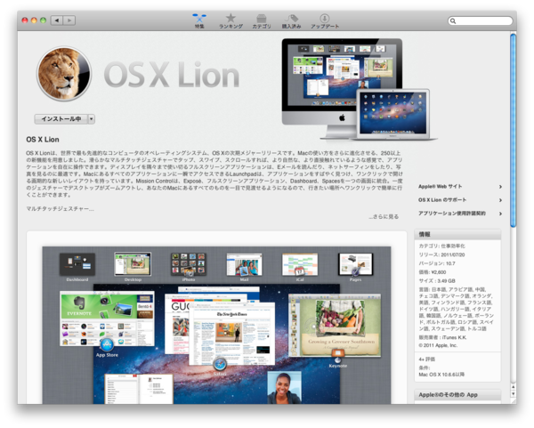Click the バージョン: 10.7 line

tap(437, 263)
